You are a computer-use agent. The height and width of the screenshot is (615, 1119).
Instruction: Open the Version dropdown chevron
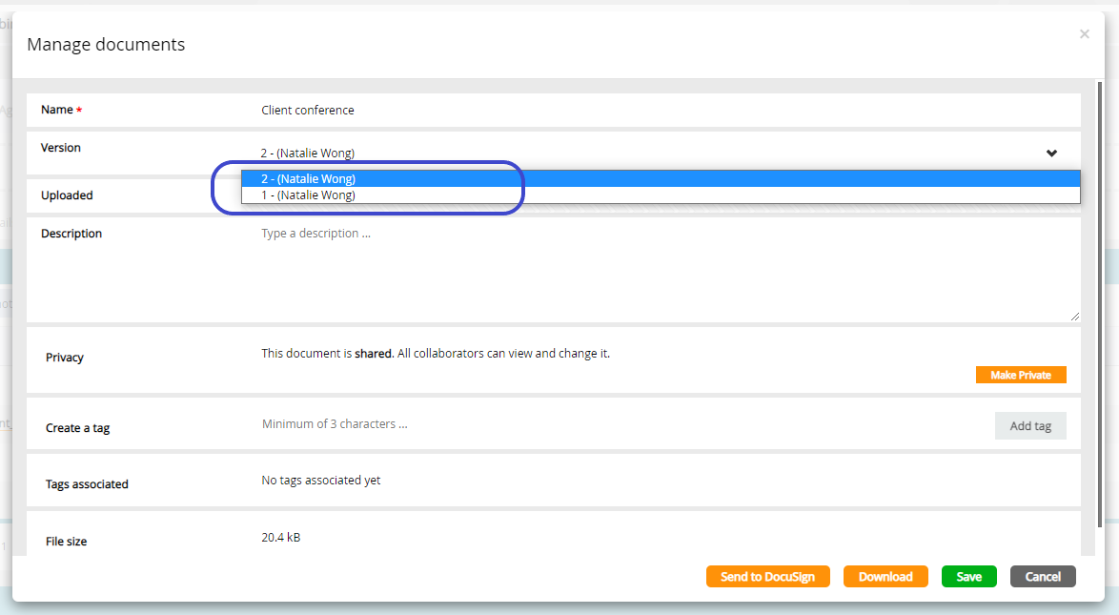click(x=1051, y=153)
